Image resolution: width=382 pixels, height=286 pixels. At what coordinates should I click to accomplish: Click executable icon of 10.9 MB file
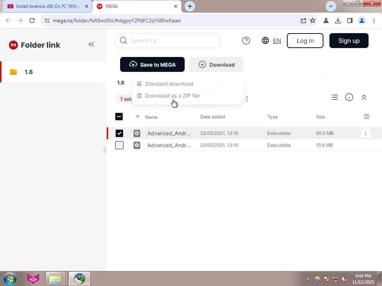click(137, 145)
